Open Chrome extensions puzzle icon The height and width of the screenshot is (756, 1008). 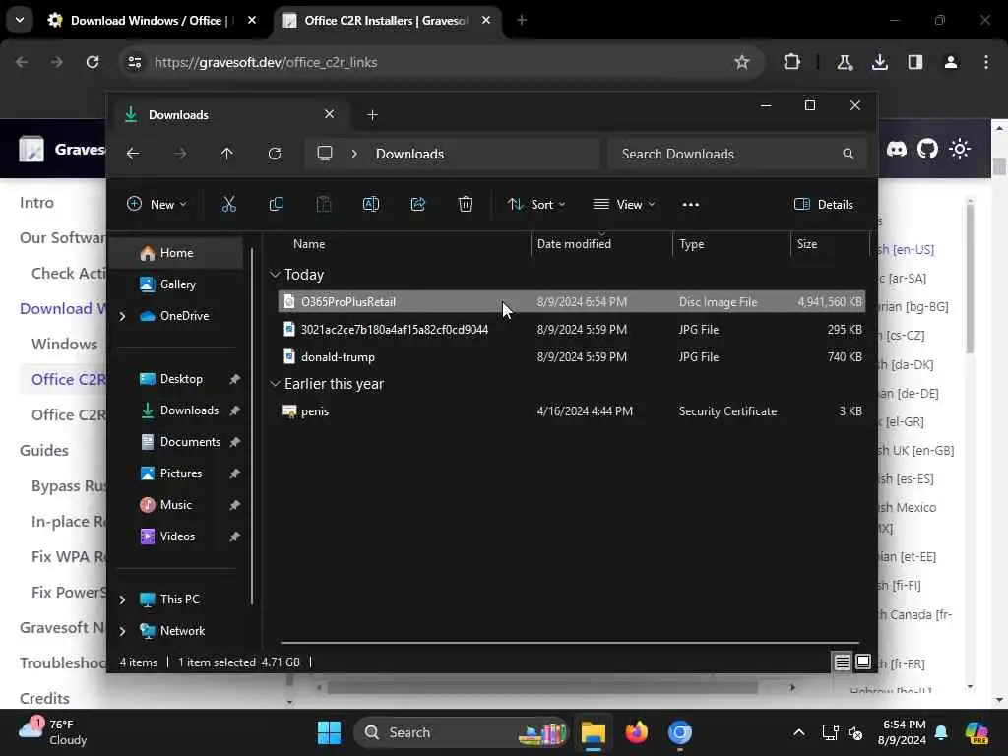[x=792, y=62]
